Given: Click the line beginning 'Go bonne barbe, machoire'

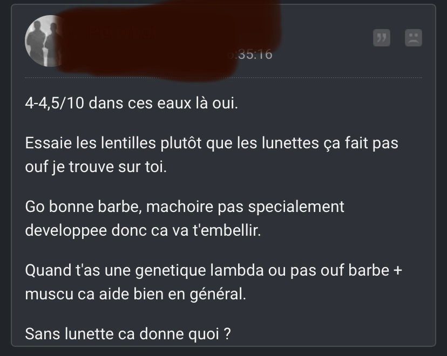Looking at the screenshot, I should 185,207.
